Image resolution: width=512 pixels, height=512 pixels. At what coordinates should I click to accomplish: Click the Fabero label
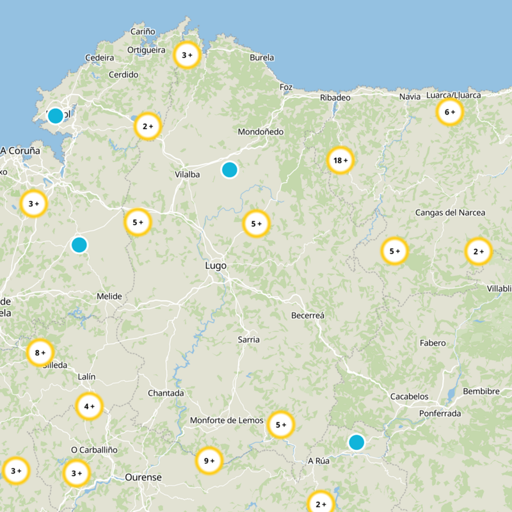tap(433, 343)
